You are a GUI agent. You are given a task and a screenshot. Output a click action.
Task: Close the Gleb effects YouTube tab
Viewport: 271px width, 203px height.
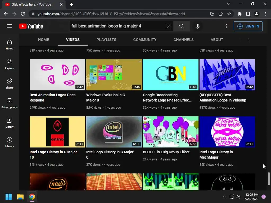coord(61,4)
